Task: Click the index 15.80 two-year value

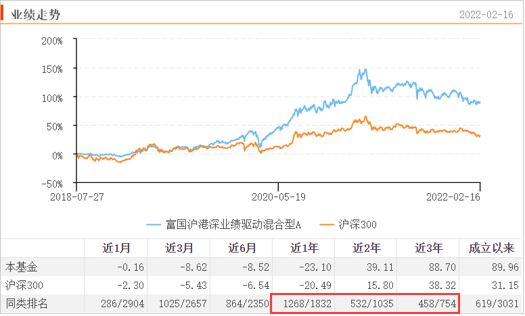Action: click(380, 285)
